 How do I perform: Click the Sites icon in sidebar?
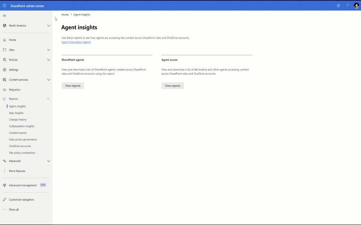point(4,50)
